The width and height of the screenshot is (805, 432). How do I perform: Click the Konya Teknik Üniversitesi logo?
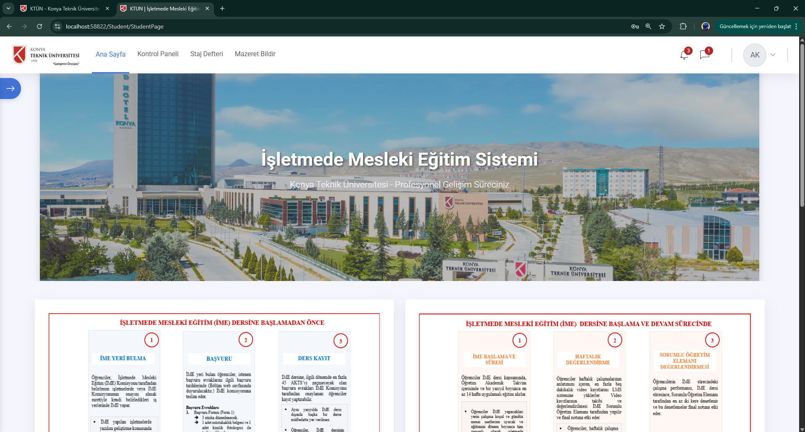click(x=46, y=55)
